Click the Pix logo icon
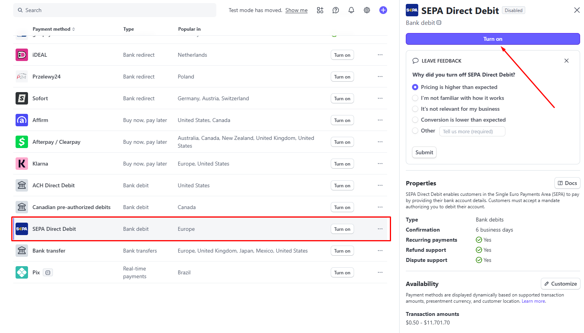 pos(22,272)
